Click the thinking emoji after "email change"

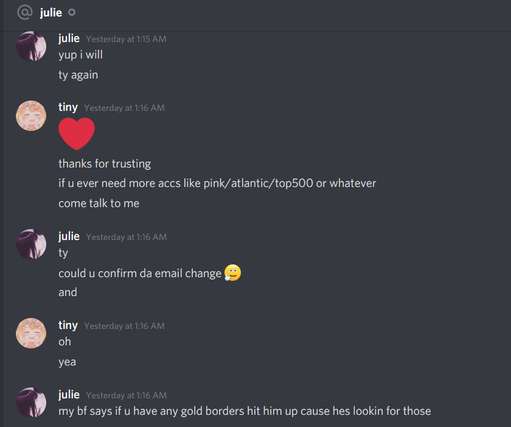click(x=232, y=273)
